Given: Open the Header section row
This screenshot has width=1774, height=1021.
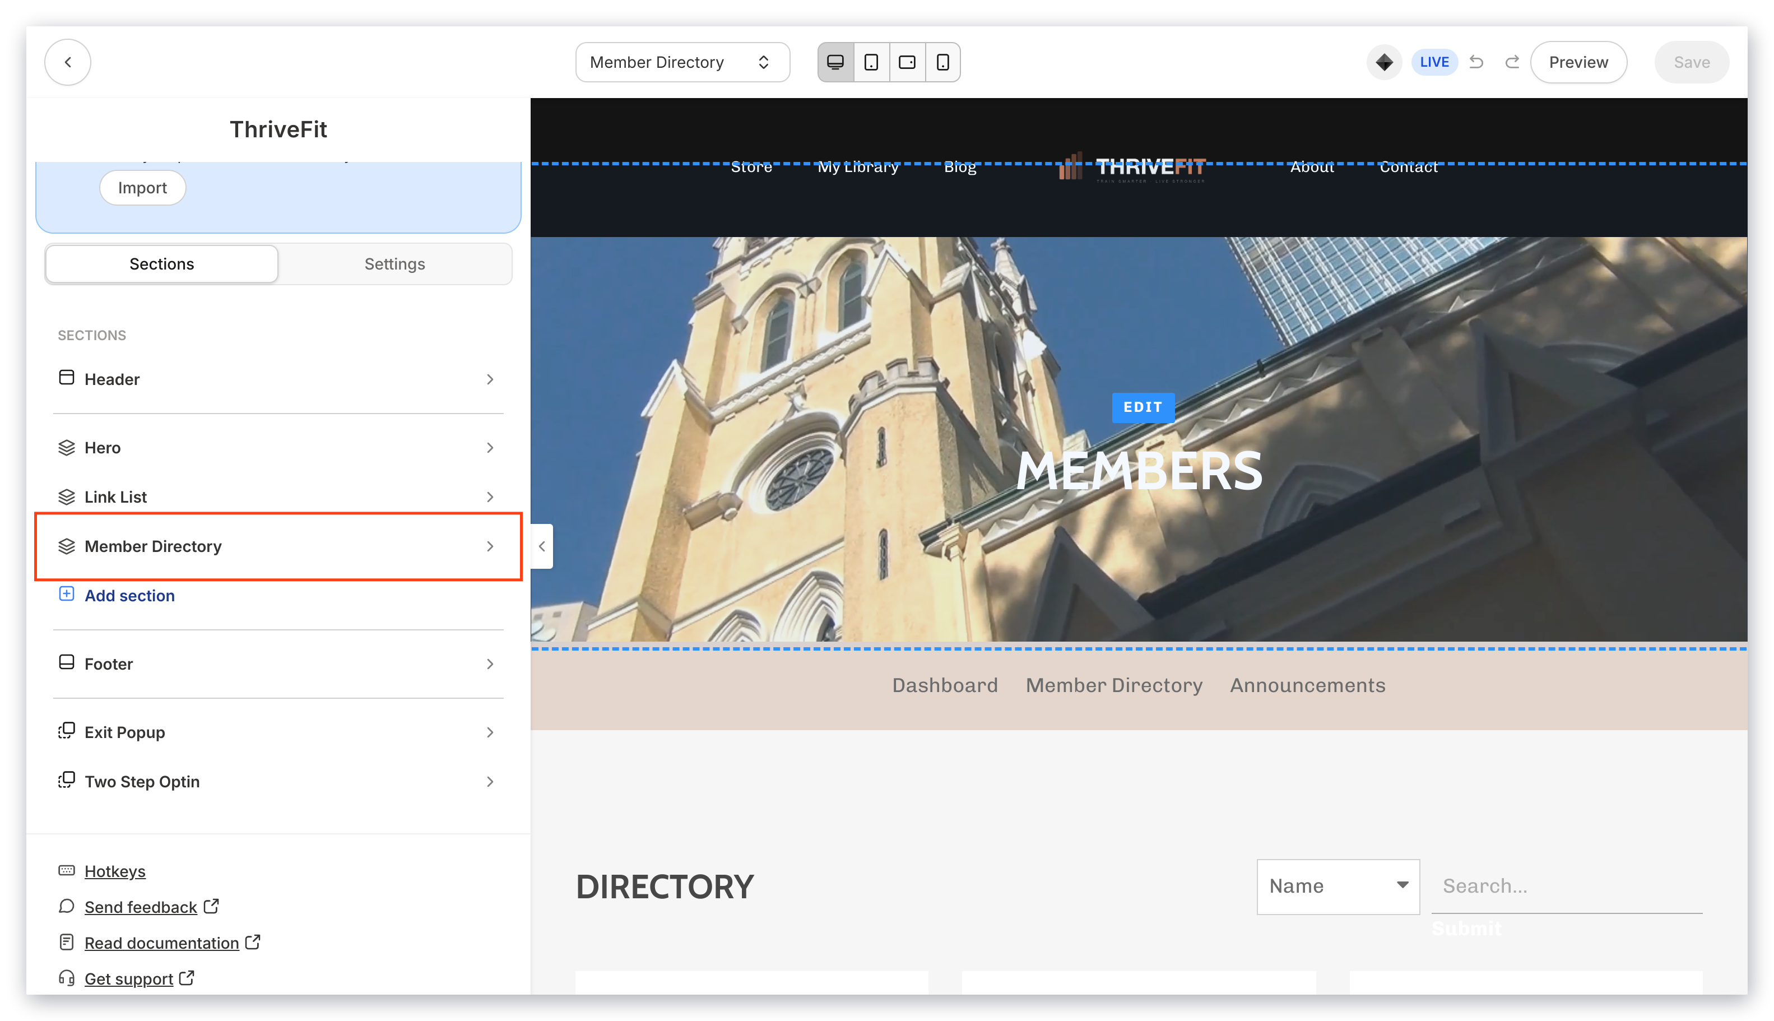Looking at the screenshot, I should coord(278,379).
